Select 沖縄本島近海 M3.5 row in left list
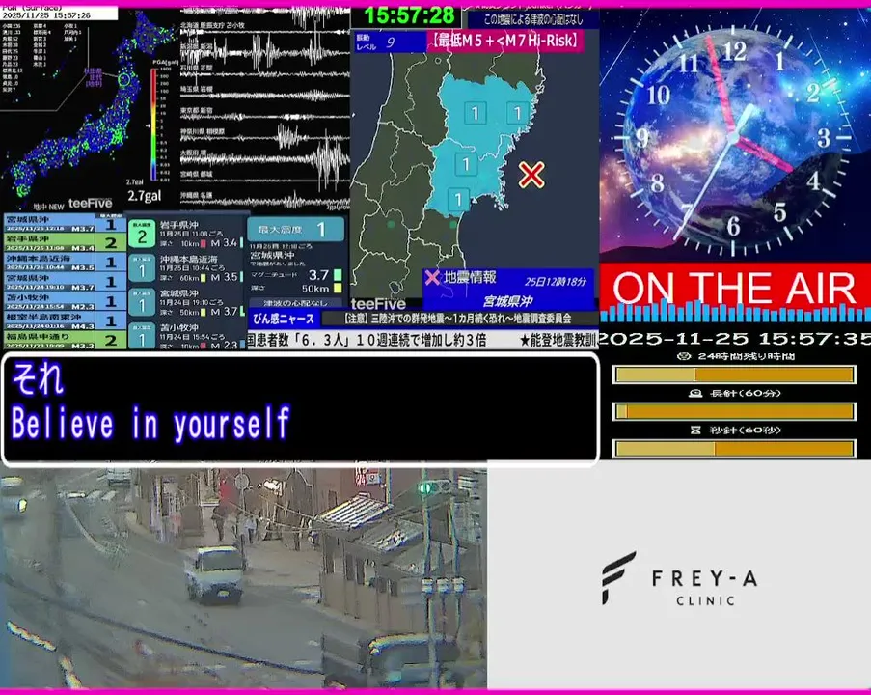 coord(65,262)
